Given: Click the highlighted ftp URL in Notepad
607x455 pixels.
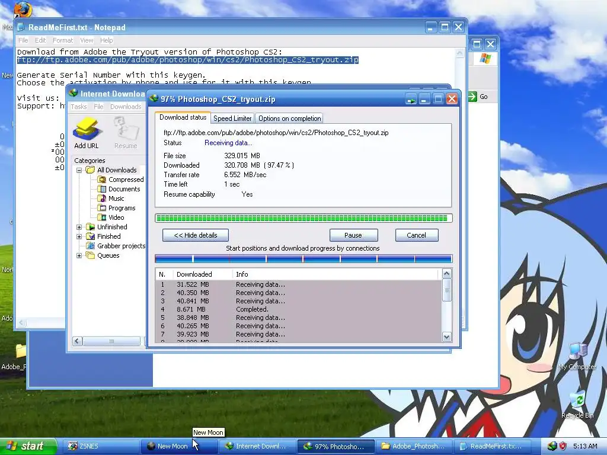Looking at the screenshot, I should click(x=188, y=60).
